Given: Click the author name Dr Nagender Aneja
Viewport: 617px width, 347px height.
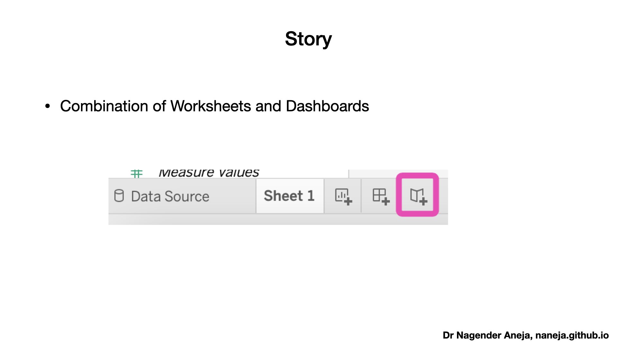Looking at the screenshot, I should (487, 335).
